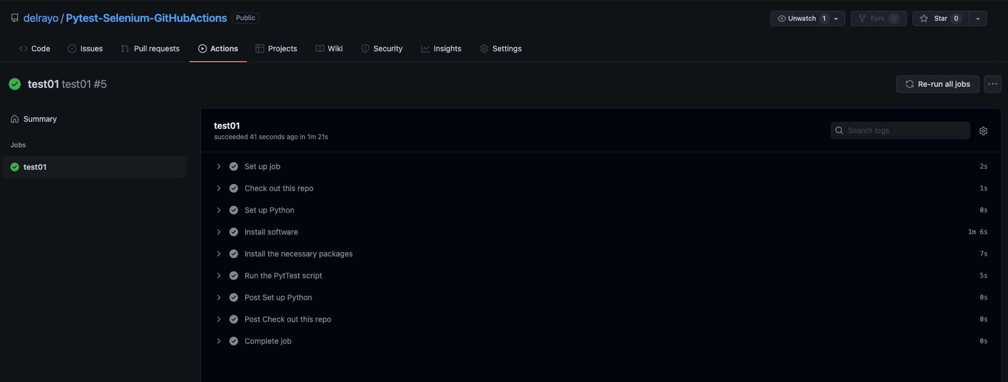Screen dimensions: 1008x382
Task: Open the Star lists dropdown arrow
Action: click(x=978, y=19)
